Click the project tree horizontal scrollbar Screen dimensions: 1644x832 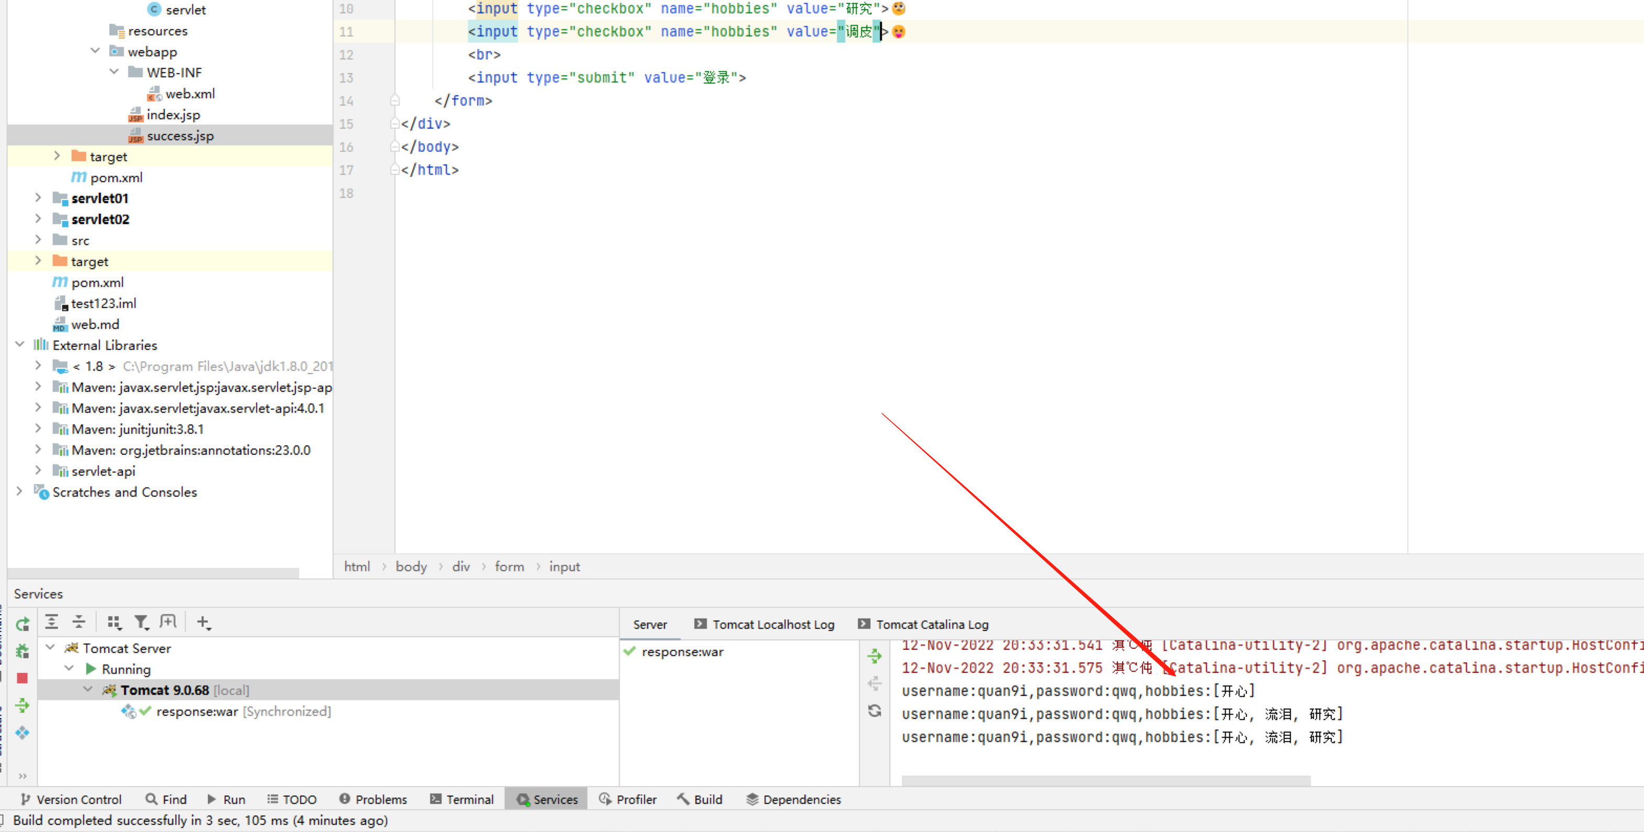(x=153, y=573)
